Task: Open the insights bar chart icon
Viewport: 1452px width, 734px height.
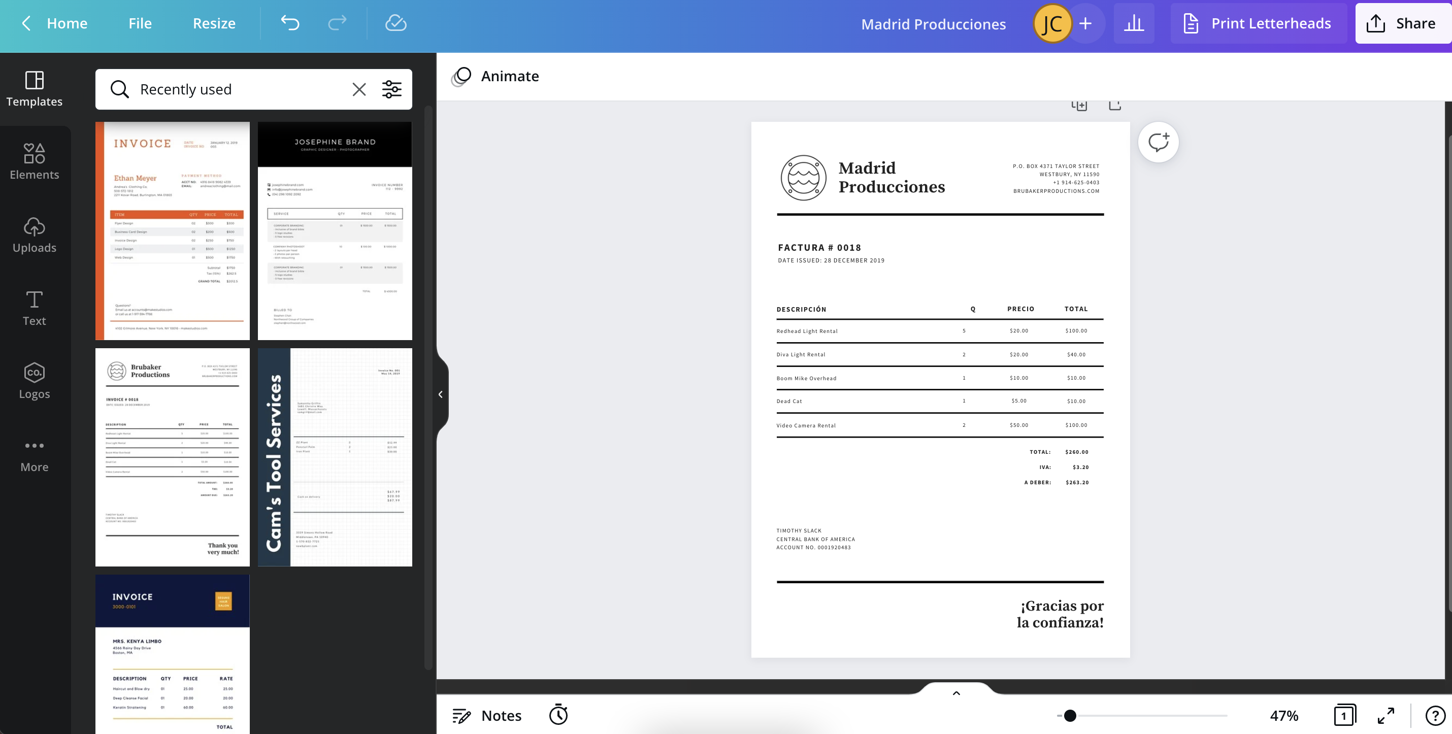Action: pos(1134,23)
